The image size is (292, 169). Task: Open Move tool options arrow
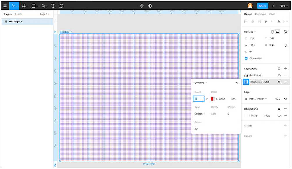17,6
